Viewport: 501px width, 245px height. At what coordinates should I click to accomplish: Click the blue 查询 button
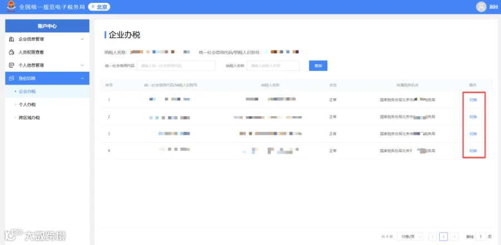click(318, 66)
